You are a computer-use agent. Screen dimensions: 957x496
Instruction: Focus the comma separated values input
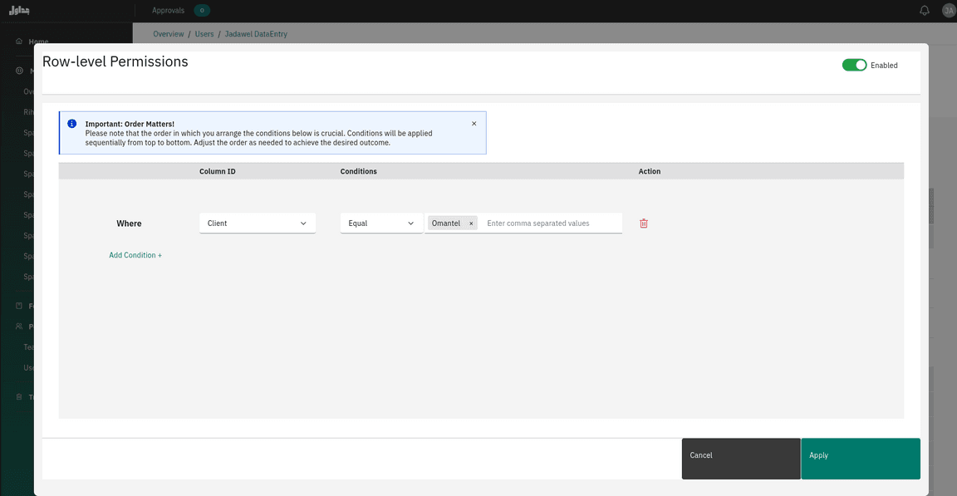pyautogui.click(x=551, y=223)
